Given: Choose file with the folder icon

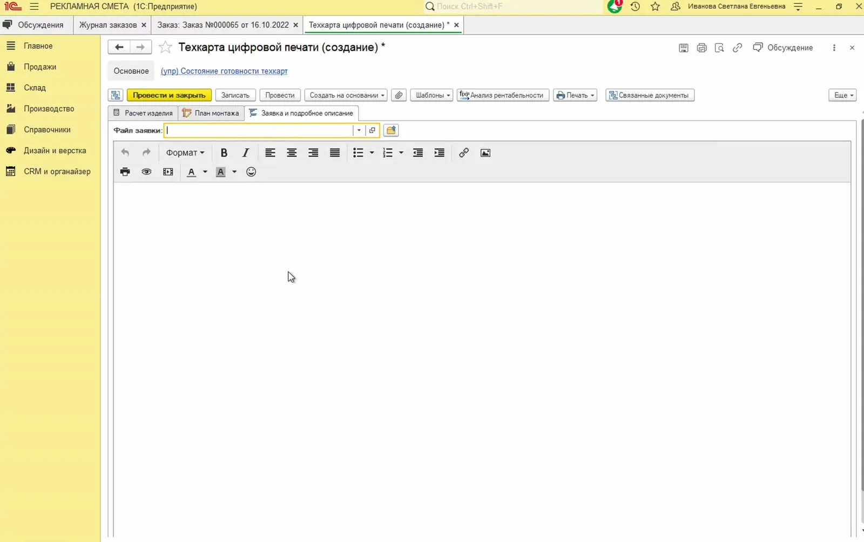Looking at the screenshot, I should coord(391,130).
